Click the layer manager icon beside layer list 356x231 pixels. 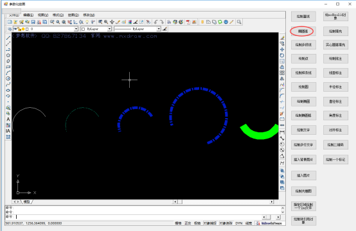click(x=10, y=29)
